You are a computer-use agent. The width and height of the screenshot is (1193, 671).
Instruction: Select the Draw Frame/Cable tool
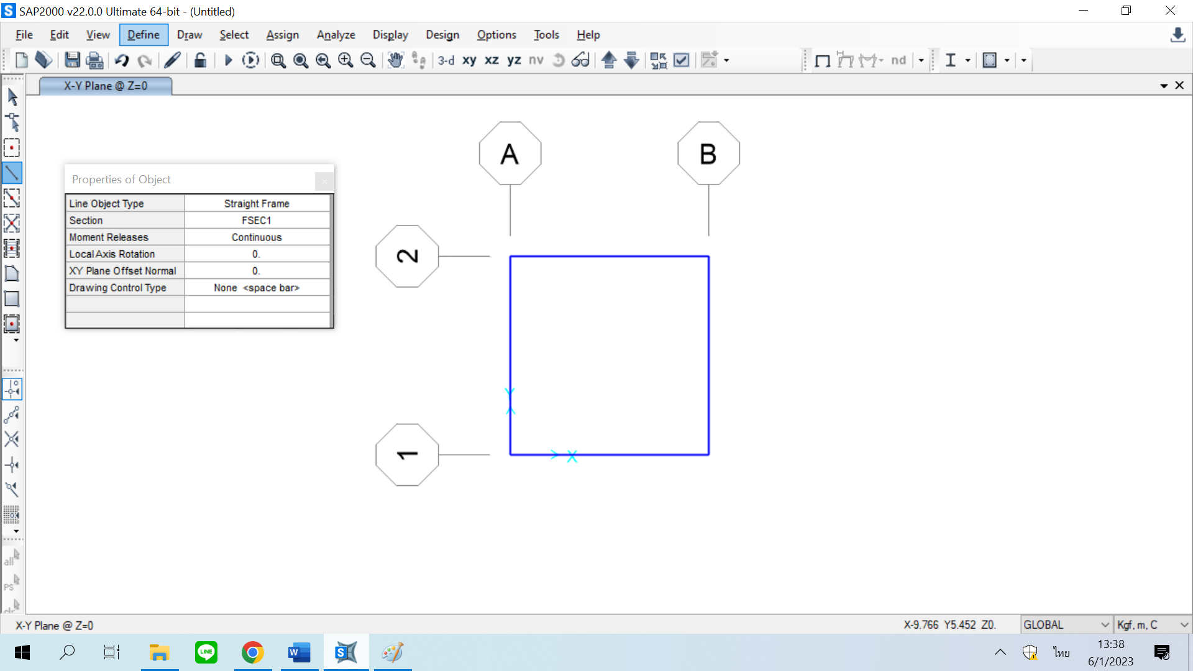[x=12, y=173]
